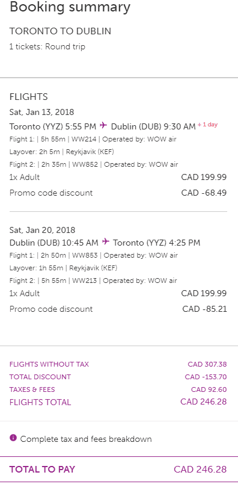Viewport: 238px width, 484px height.
Task: Click flight WW213 details line
Action: (x=93, y=281)
